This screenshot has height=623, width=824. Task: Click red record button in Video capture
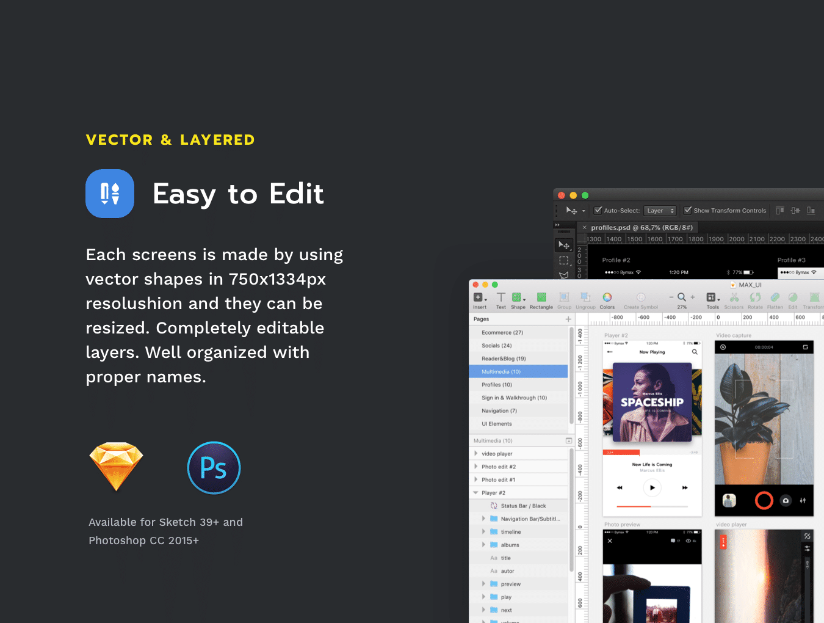[764, 500]
